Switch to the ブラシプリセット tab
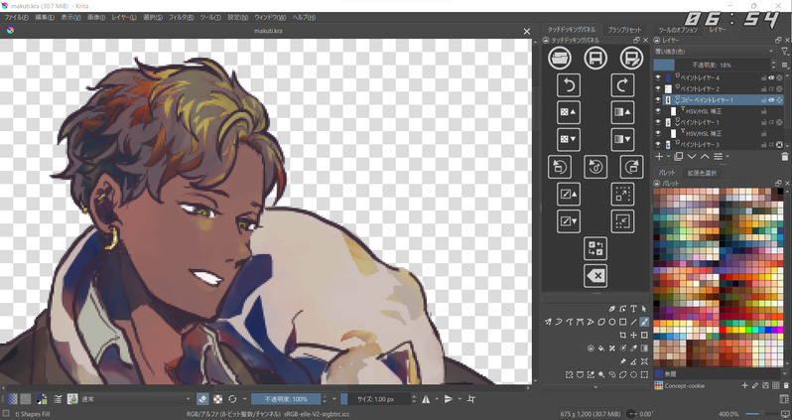 tap(624, 30)
